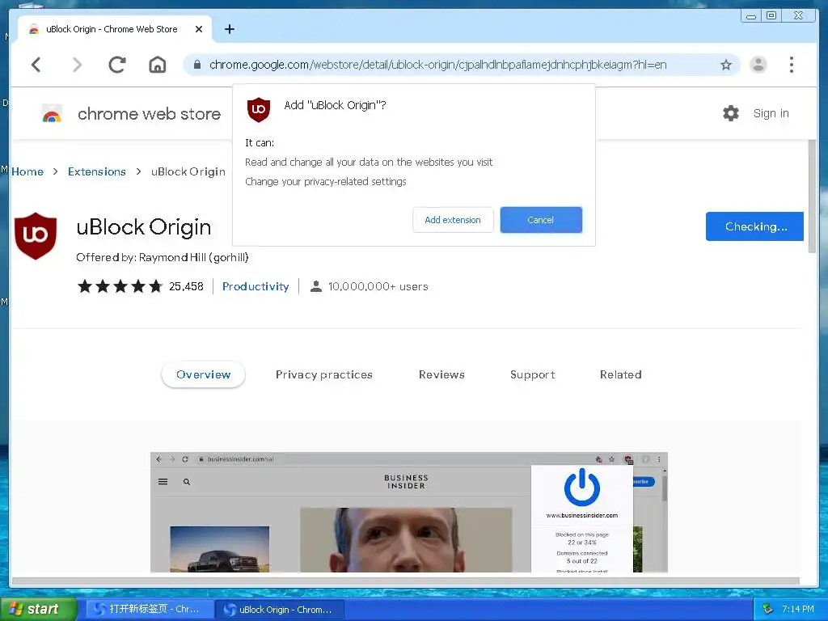Bookmark this page with the star icon
Screen dimensions: 828x621
point(726,65)
